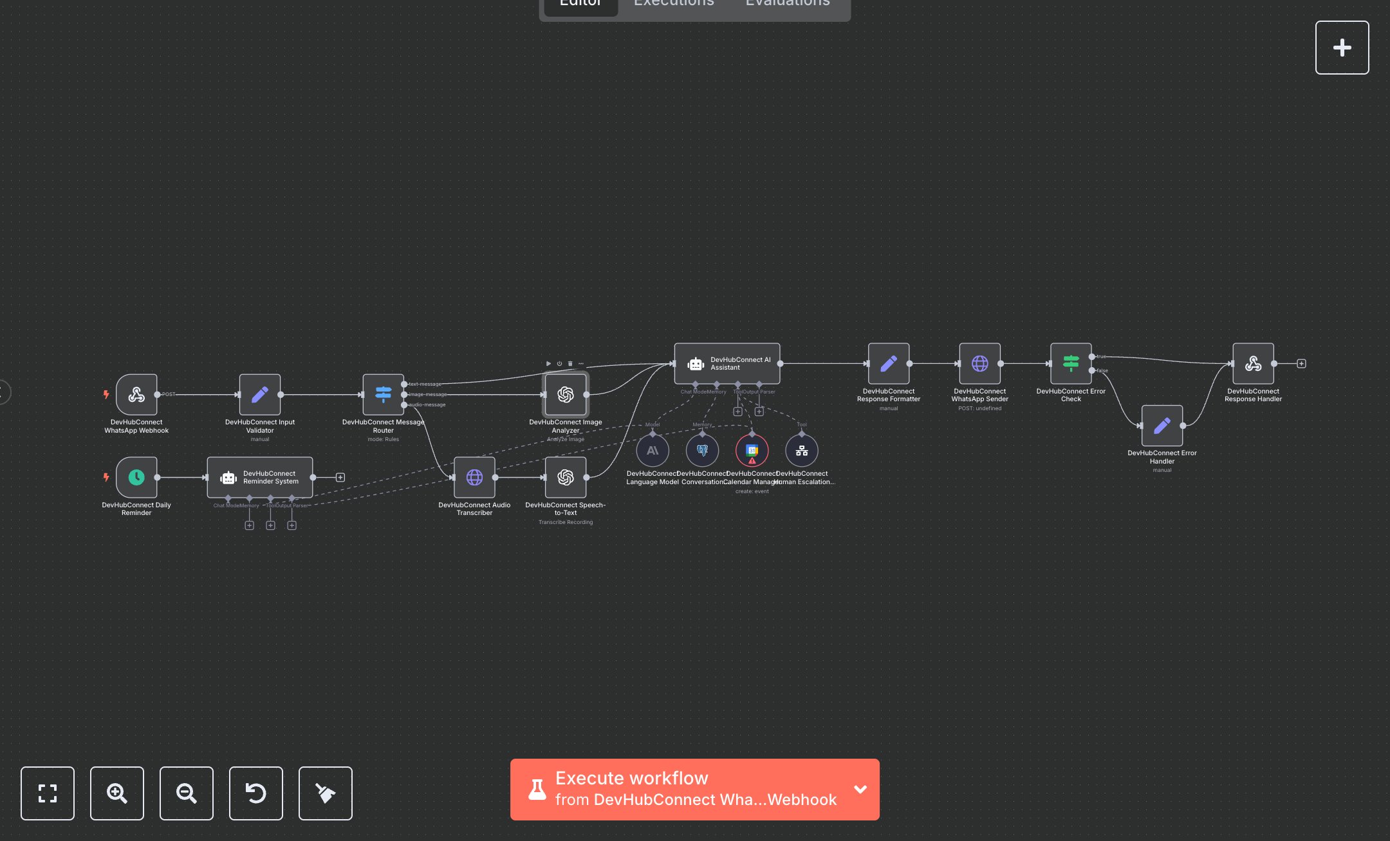Select the Anthropic Language Model node
This screenshot has height=841, width=1390.
pyautogui.click(x=653, y=451)
